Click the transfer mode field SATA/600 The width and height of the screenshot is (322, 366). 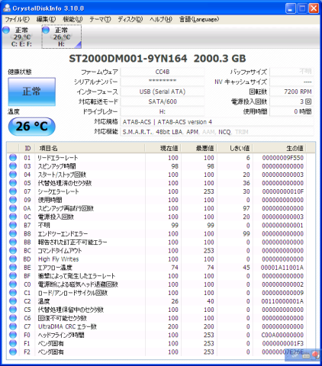[x=163, y=101]
